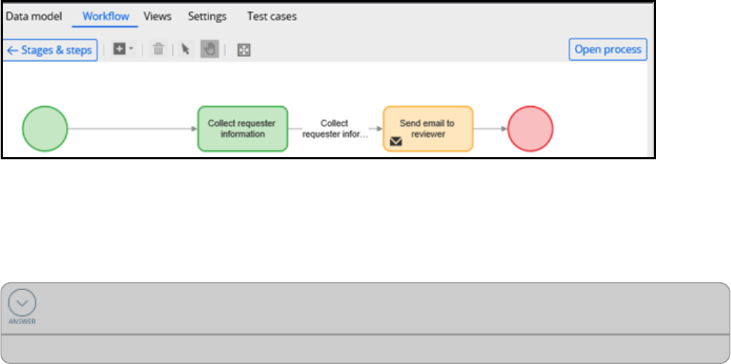Open the add shape dropdown

(123, 50)
